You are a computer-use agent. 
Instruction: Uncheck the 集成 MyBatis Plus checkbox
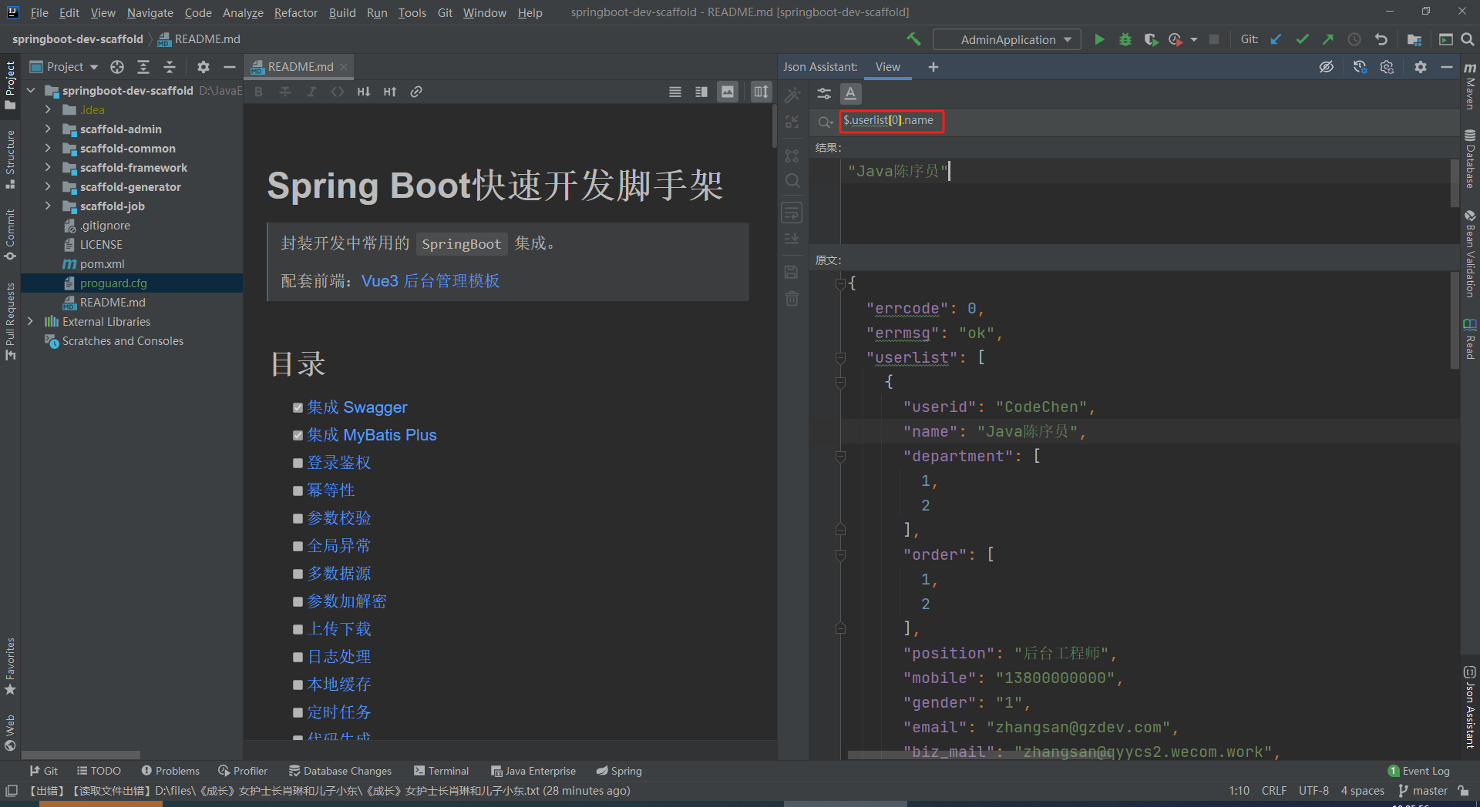298,435
